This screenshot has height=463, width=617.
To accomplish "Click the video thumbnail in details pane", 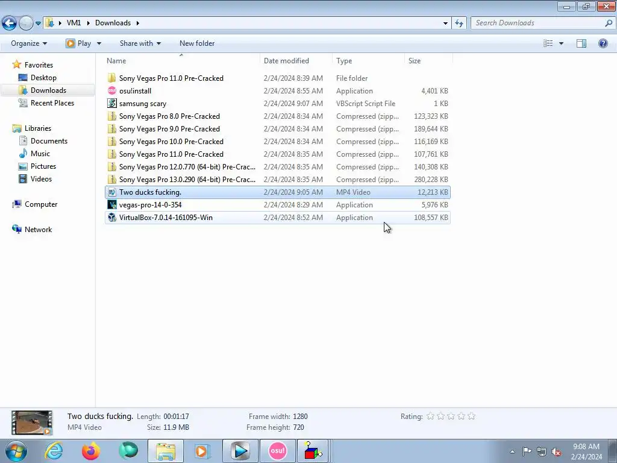I will (31, 423).
